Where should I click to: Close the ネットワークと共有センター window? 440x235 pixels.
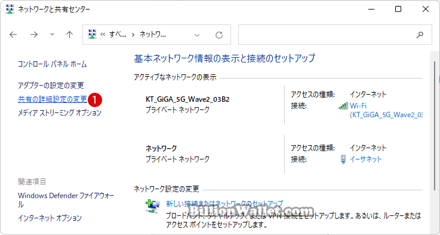coord(426,9)
